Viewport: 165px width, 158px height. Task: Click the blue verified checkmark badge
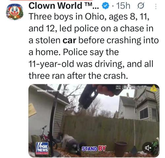106,6
